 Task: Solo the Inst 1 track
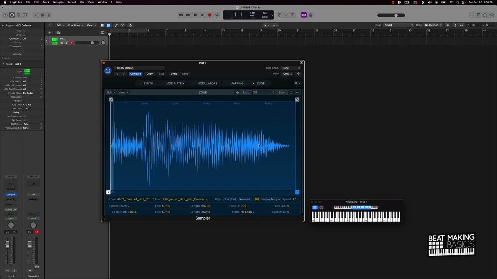click(66, 43)
